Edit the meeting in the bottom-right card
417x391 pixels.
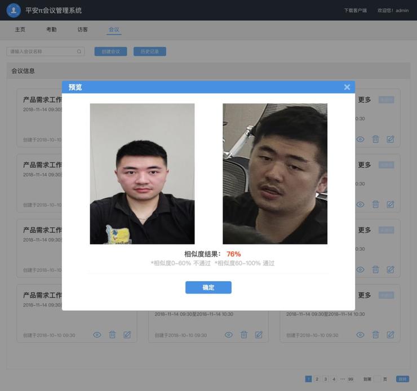point(391,335)
